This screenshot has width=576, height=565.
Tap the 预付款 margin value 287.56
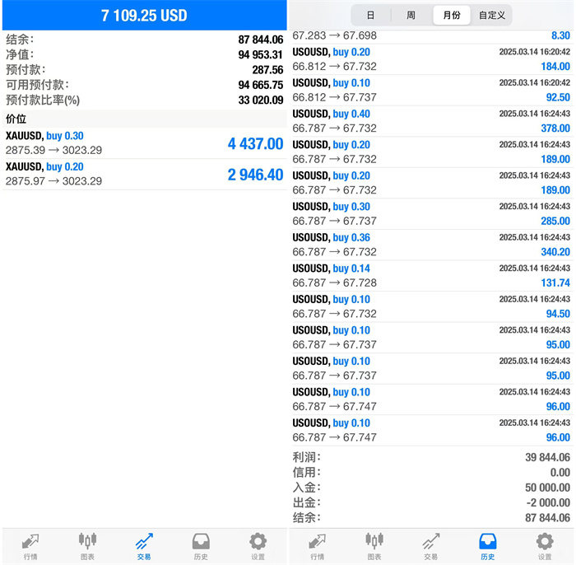tap(267, 70)
